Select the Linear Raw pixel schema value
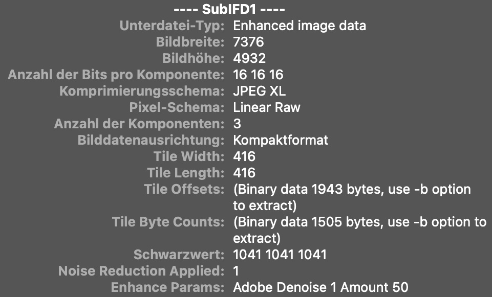492x297 pixels. tap(266, 107)
